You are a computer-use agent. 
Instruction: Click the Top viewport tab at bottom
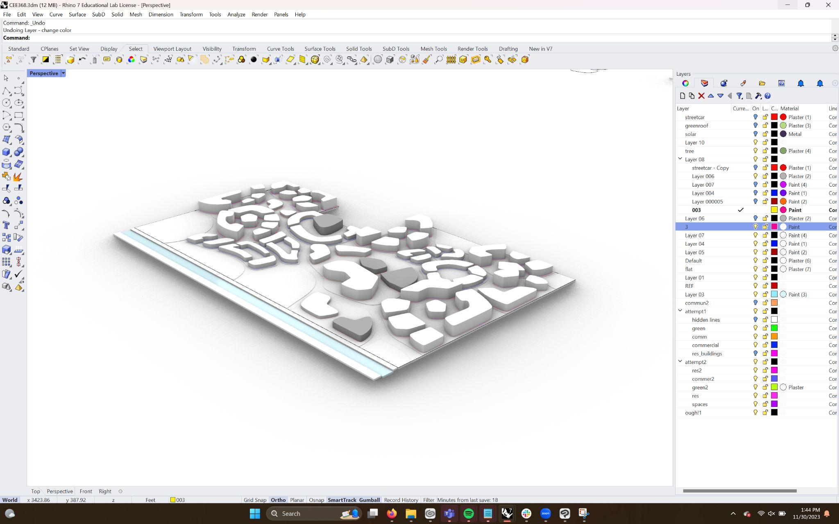[36, 491]
